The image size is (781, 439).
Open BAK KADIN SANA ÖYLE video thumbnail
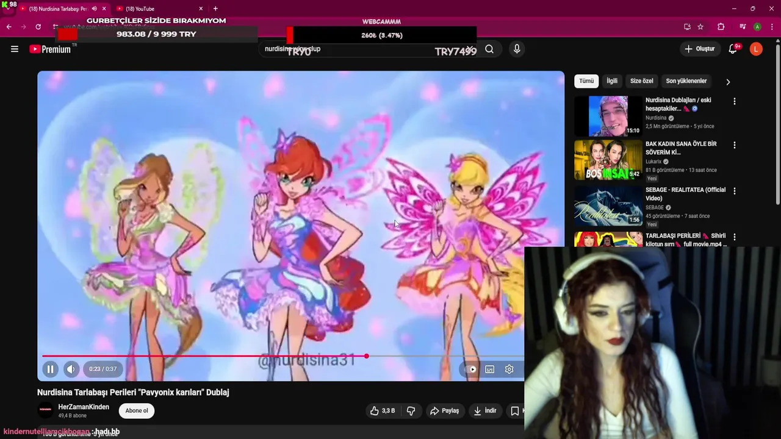(x=608, y=160)
